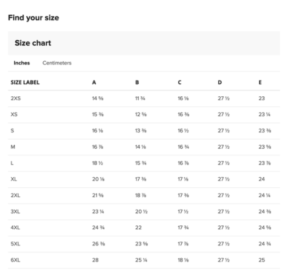This screenshot has height=274, width=288.
Task: Click column header D
Action: pyautogui.click(x=220, y=82)
